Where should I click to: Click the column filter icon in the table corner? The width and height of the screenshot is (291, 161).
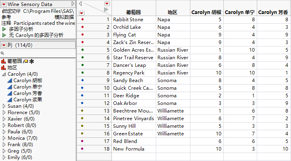point(106,10)
